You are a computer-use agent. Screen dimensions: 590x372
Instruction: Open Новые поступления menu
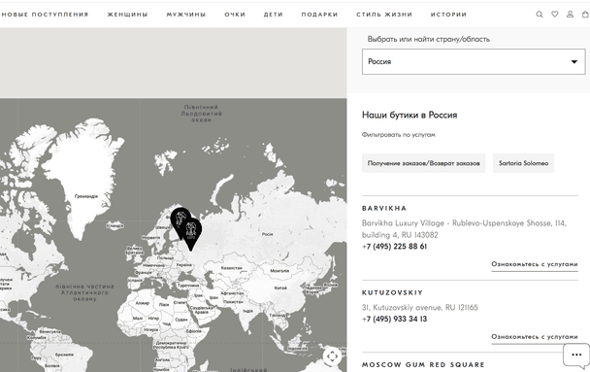[46, 15]
